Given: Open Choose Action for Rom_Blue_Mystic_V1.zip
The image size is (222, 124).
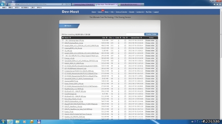Looking at the screenshot, I should click(x=151, y=99).
